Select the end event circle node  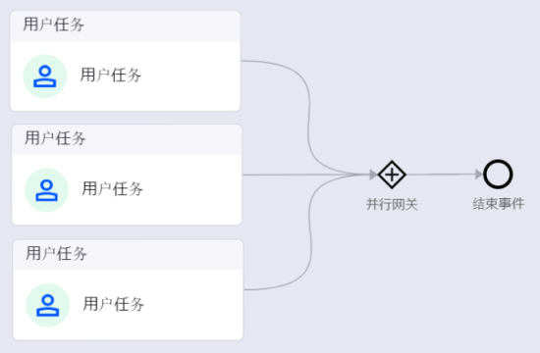pos(498,175)
